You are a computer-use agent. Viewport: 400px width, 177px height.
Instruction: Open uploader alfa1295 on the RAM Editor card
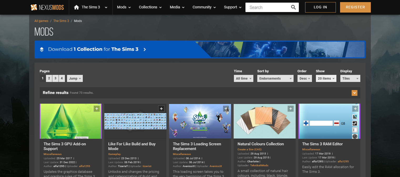coord(343,162)
